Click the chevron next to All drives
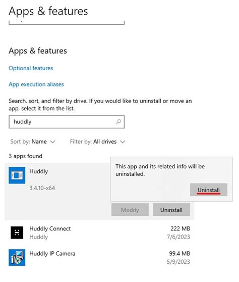239x282 pixels. [123, 142]
